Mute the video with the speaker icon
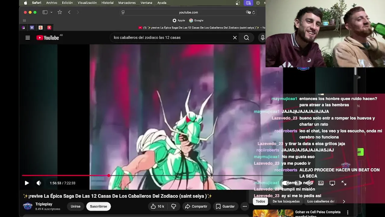 [x=39, y=183]
